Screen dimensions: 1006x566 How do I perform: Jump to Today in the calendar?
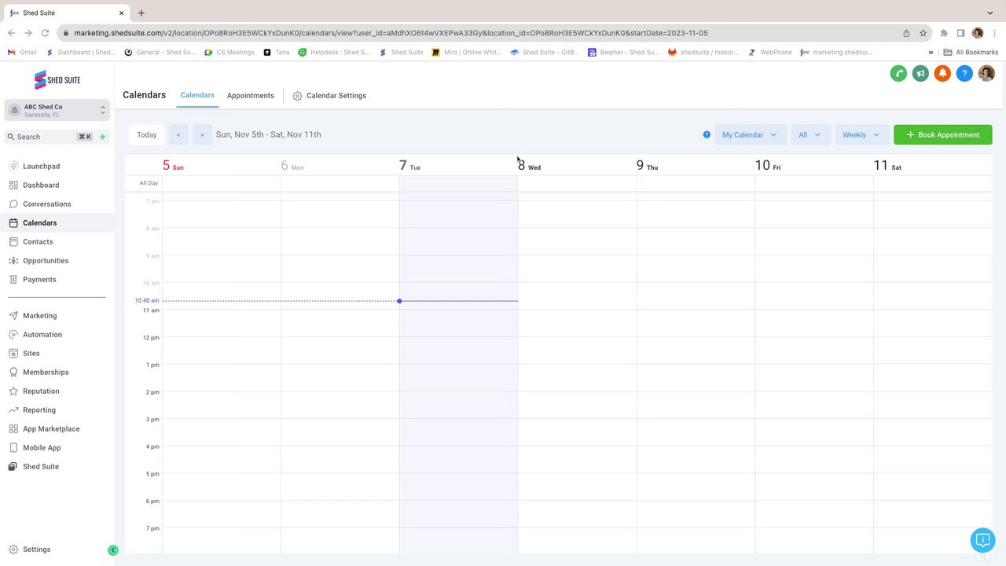[147, 135]
